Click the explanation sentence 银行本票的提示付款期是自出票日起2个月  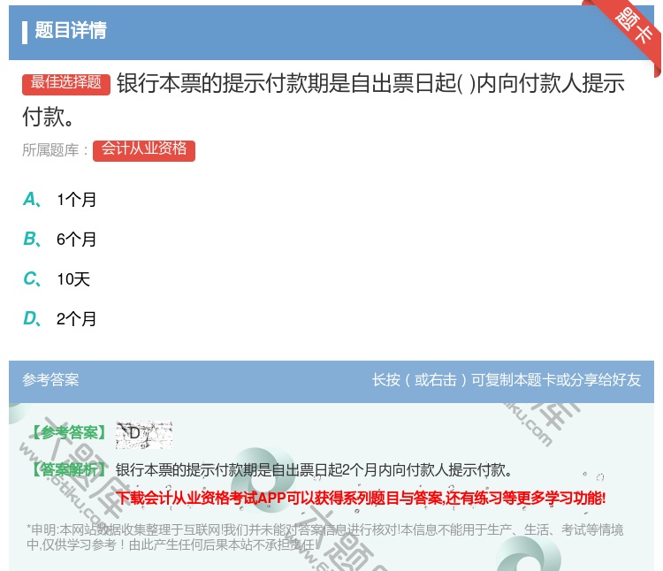click(x=314, y=469)
